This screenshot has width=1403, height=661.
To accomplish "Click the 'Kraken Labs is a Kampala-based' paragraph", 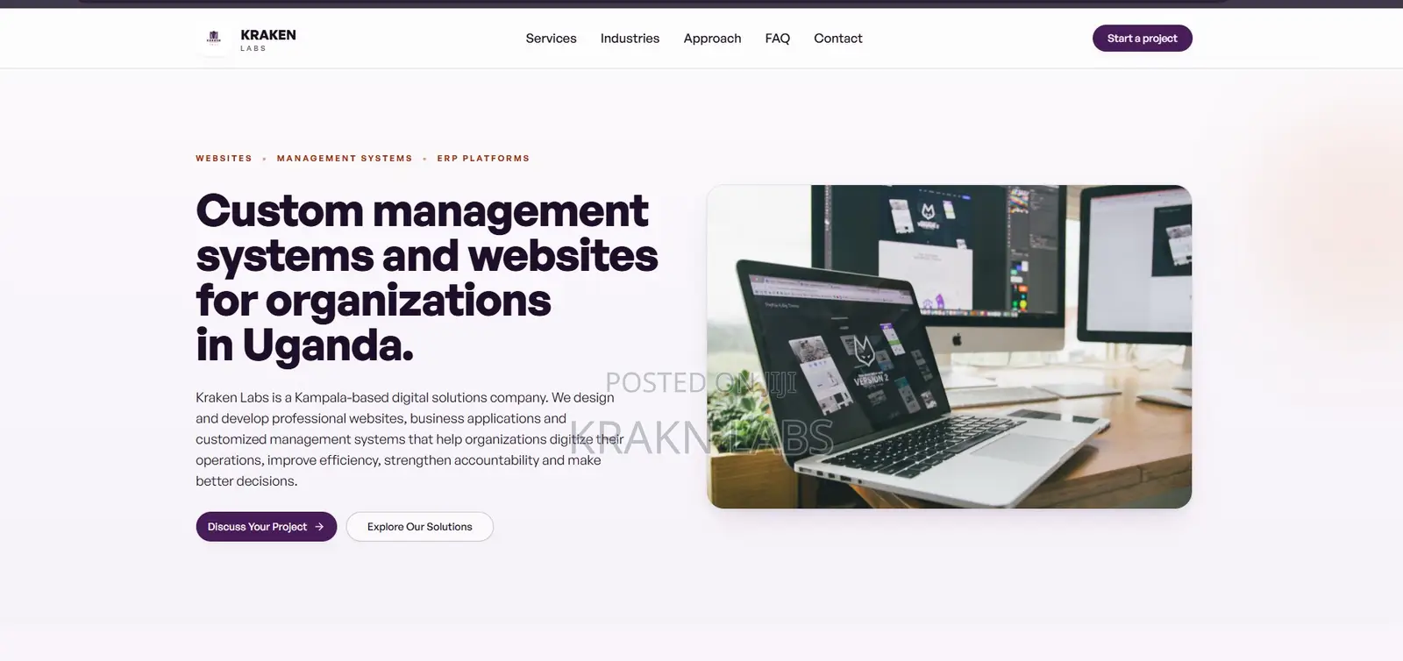I will (410, 439).
